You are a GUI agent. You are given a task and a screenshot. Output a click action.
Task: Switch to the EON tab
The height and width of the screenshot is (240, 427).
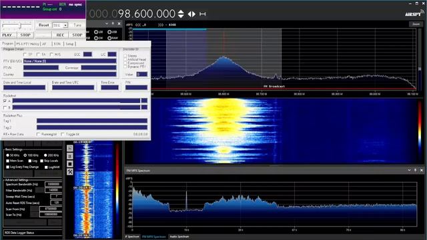[x=57, y=44]
